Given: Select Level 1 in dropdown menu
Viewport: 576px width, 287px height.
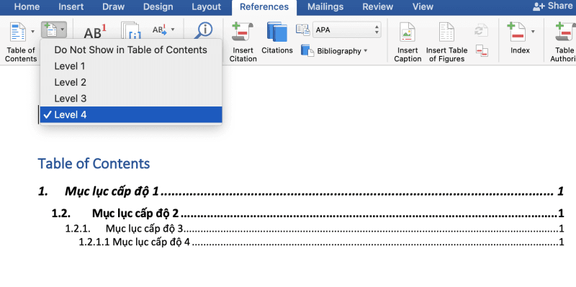Looking at the screenshot, I should coord(131,66).
